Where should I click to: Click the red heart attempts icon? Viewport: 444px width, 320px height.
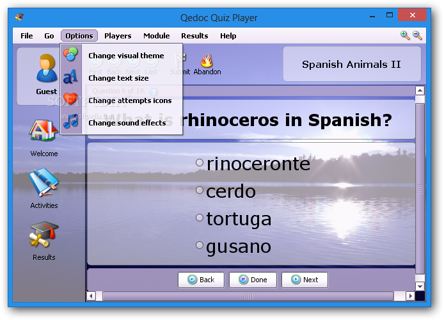pyautogui.click(x=70, y=99)
